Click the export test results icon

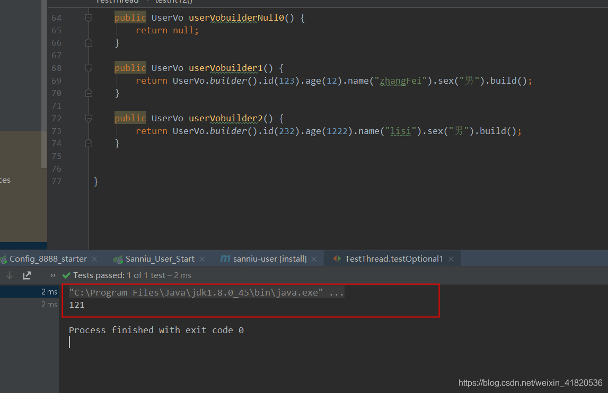[27, 275]
